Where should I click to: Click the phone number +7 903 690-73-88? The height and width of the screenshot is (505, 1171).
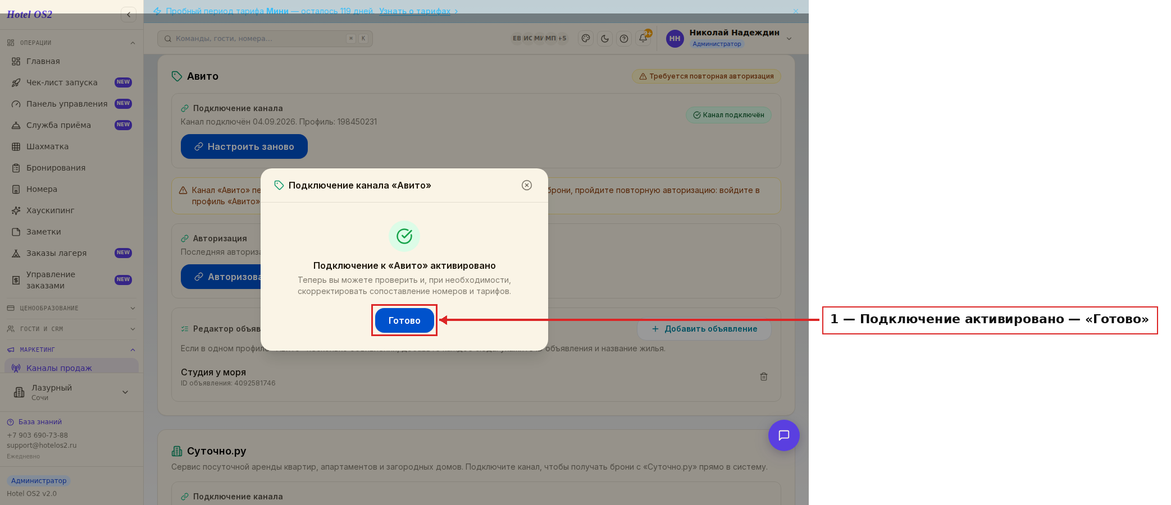(37, 435)
